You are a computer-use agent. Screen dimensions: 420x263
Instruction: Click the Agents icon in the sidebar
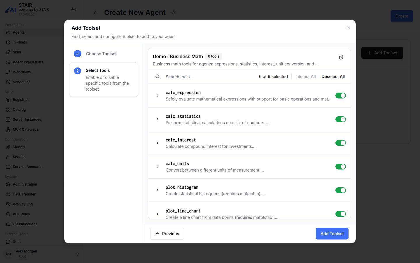coord(8,32)
